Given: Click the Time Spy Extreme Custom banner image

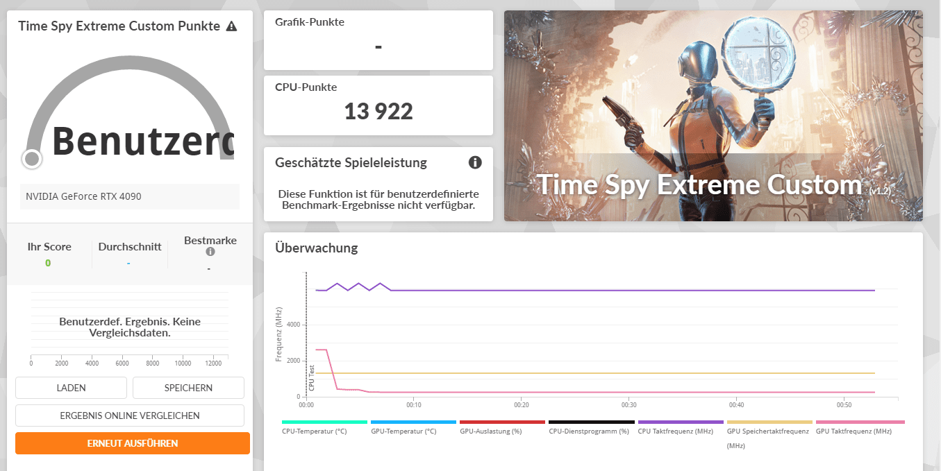Looking at the screenshot, I should coord(713,116).
